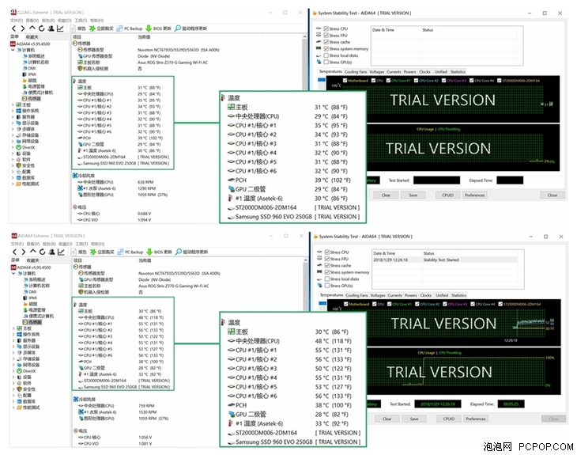This screenshot has width=577, height=455.
Task: Click Preferences button in the idle stability test
Action: pos(474,195)
